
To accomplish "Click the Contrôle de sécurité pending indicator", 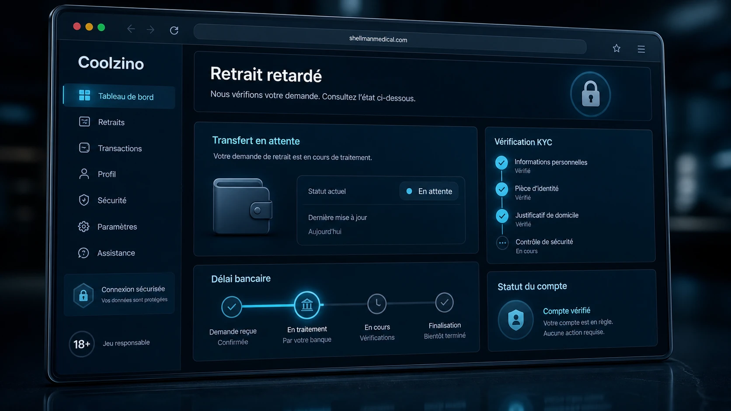I will pos(502,243).
